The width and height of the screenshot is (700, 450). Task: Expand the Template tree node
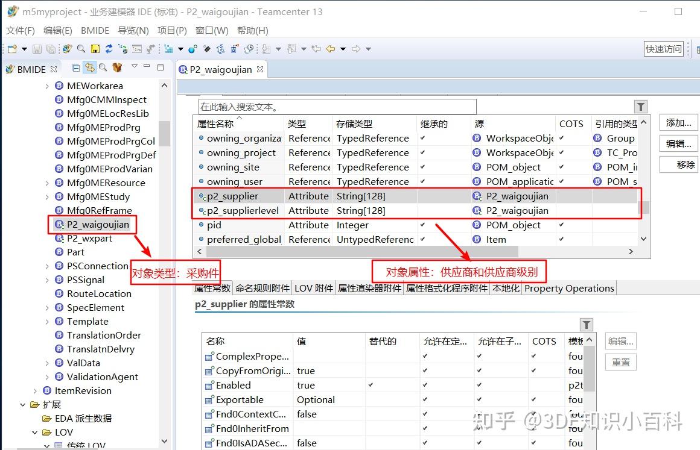click(48, 321)
